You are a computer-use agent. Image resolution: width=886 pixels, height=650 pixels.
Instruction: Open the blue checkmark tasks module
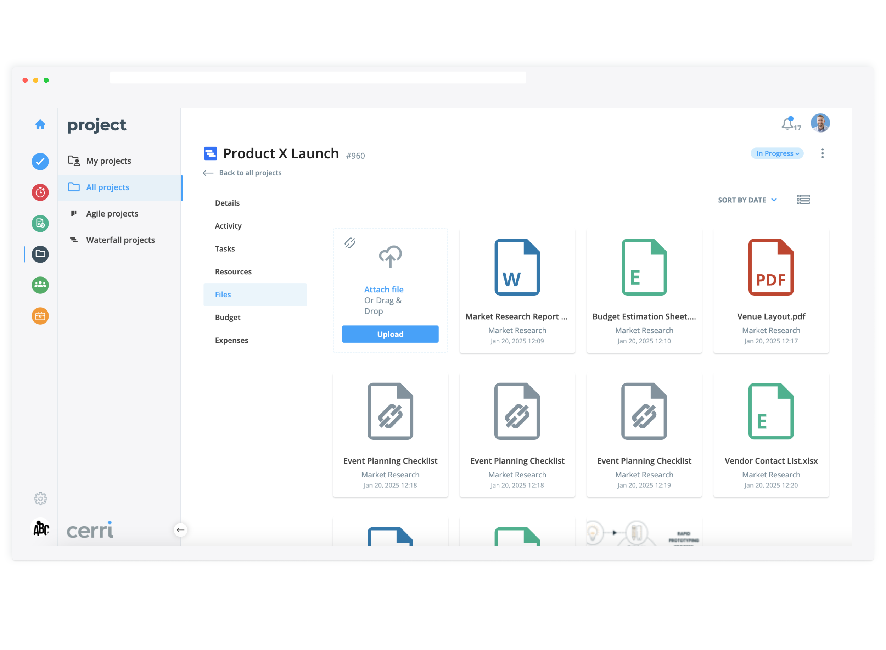point(40,162)
